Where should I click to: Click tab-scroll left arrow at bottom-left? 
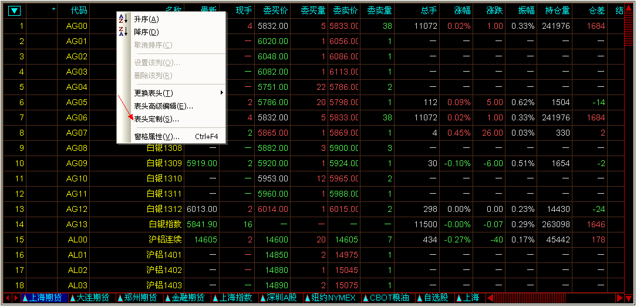tap(7, 298)
